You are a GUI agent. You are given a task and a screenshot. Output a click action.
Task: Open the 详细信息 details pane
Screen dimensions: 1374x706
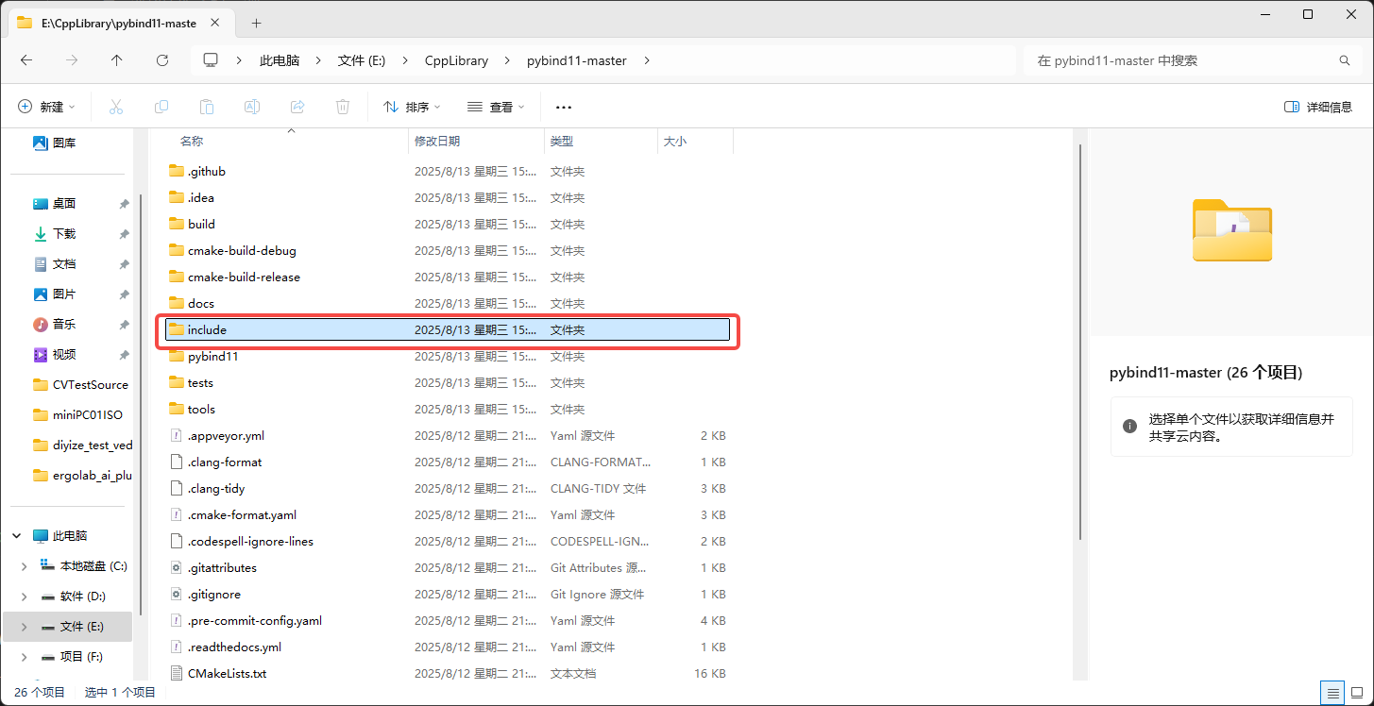1317,106
